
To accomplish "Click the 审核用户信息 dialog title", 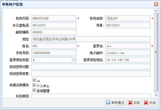I will tap(12, 4).
